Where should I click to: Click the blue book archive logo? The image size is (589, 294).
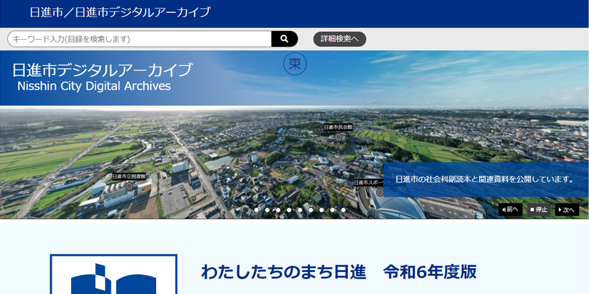[x=113, y=279]
